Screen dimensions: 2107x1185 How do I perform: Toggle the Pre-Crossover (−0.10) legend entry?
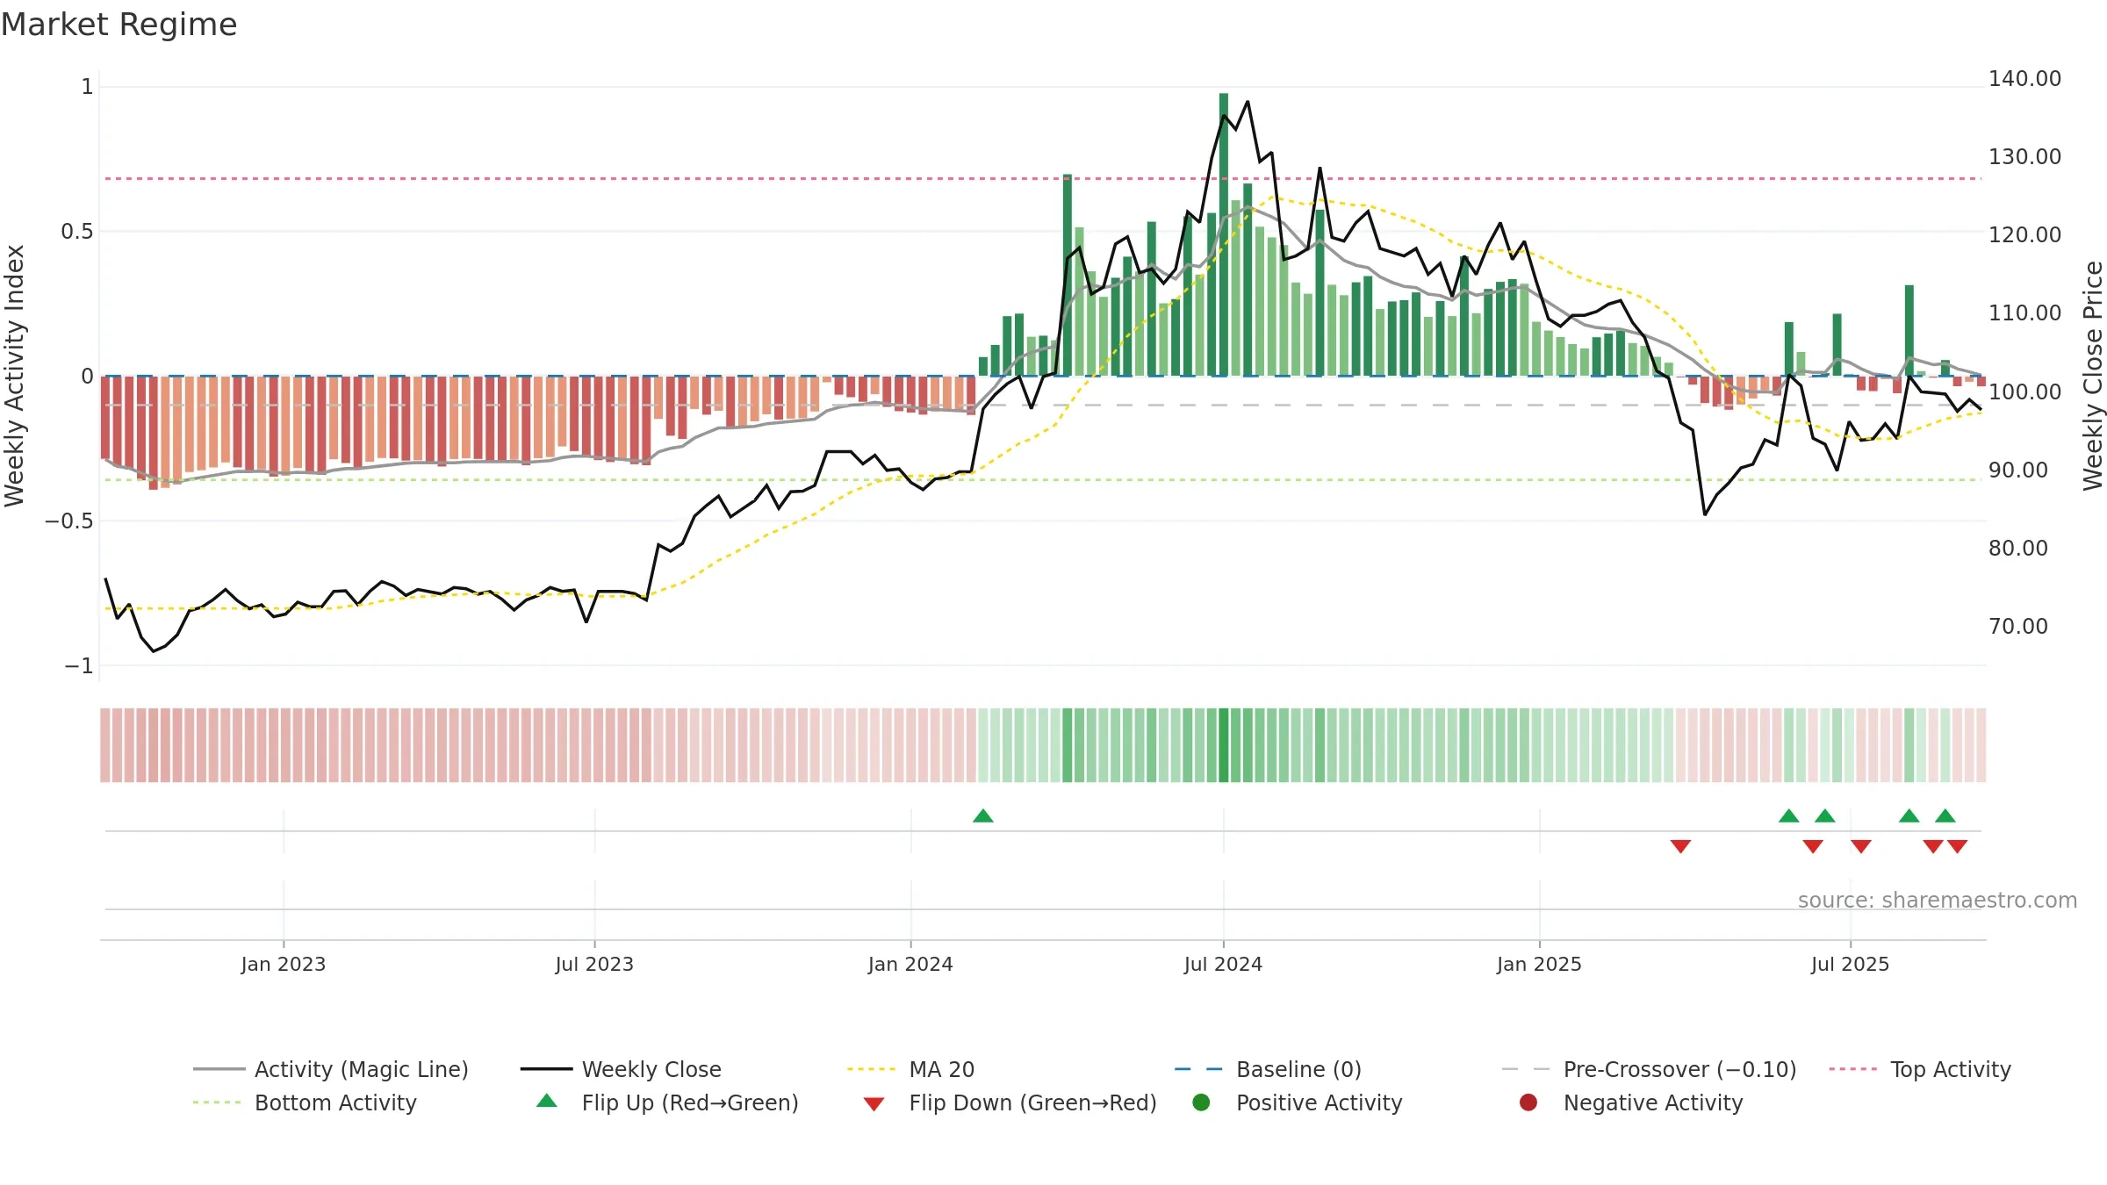coord(1649,1069)
